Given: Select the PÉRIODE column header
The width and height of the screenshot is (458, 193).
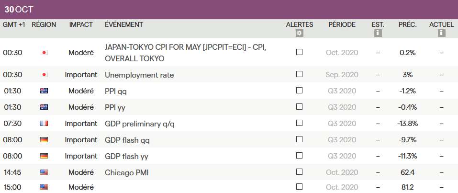Looking at the screenshot, I should 342,24.
